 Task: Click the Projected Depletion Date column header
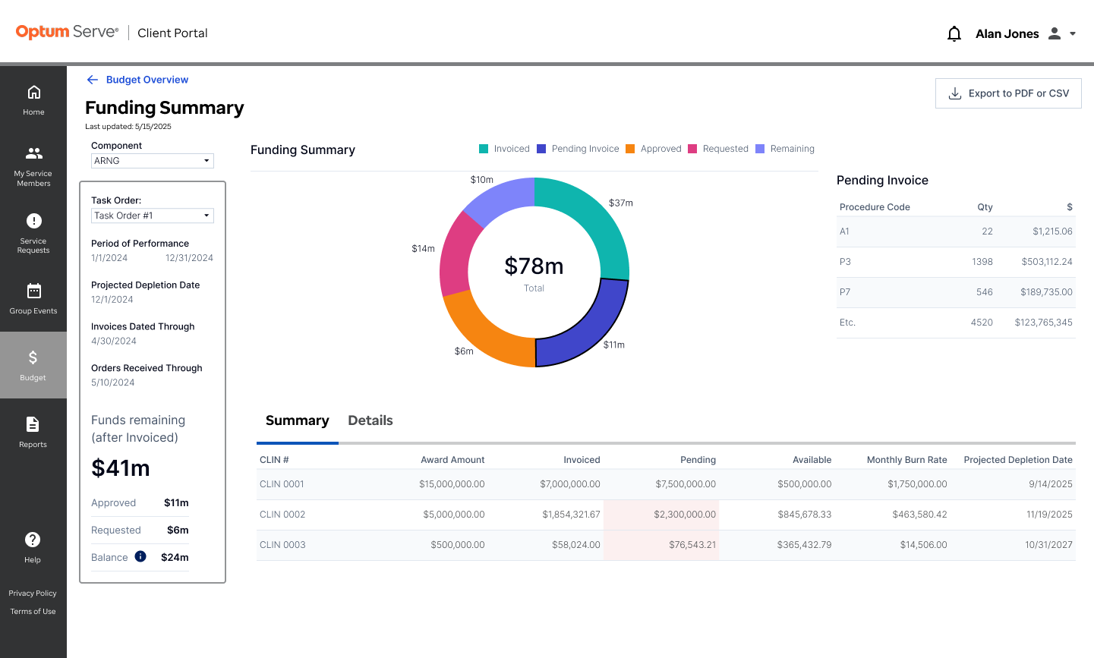pyautogui.click(x=1018, y=460)
